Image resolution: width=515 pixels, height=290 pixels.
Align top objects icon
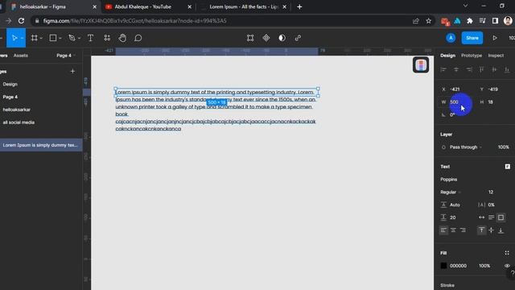point(481,69)
